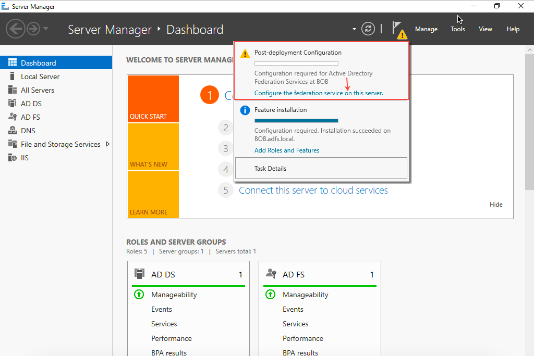
Task: Open AD DS Manageability
Action: [x=174, y=295]
